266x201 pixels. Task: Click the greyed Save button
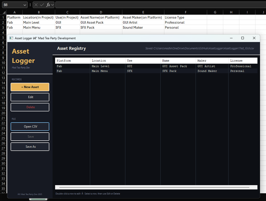(x=30, y=137)
